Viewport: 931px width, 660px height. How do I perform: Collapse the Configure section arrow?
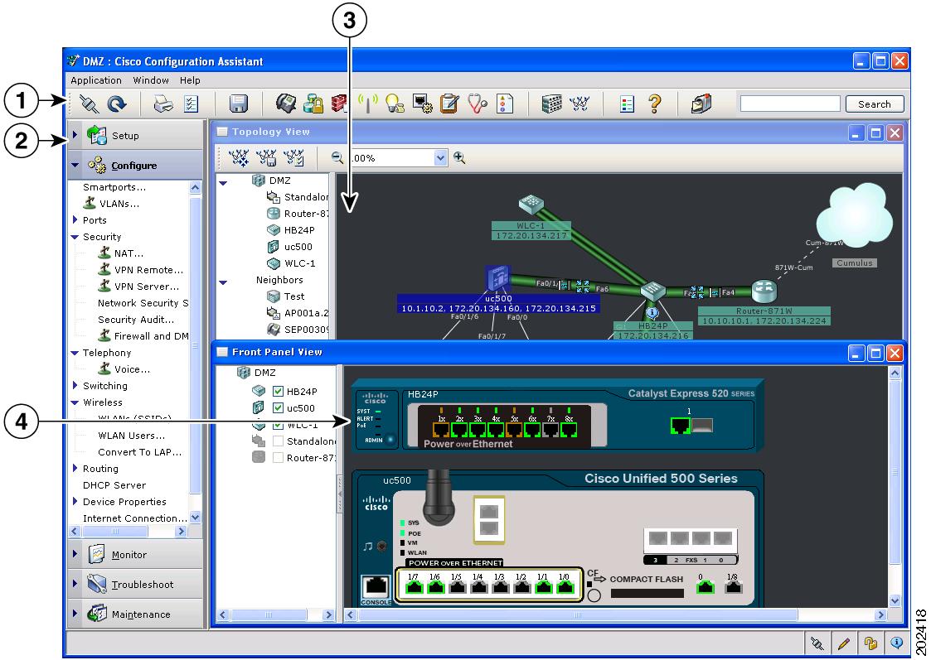[x=75, y=166]
